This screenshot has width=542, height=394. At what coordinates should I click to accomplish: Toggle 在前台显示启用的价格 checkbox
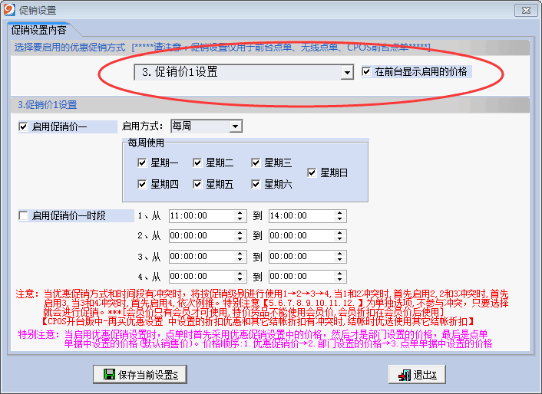[367, 71]
